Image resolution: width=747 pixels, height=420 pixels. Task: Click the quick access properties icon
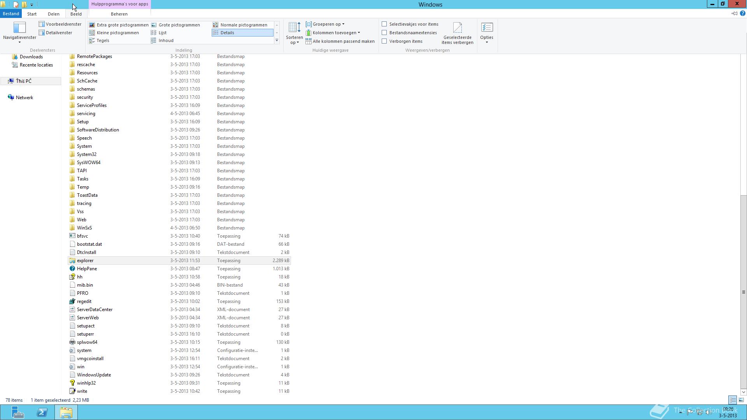[16, 5]
